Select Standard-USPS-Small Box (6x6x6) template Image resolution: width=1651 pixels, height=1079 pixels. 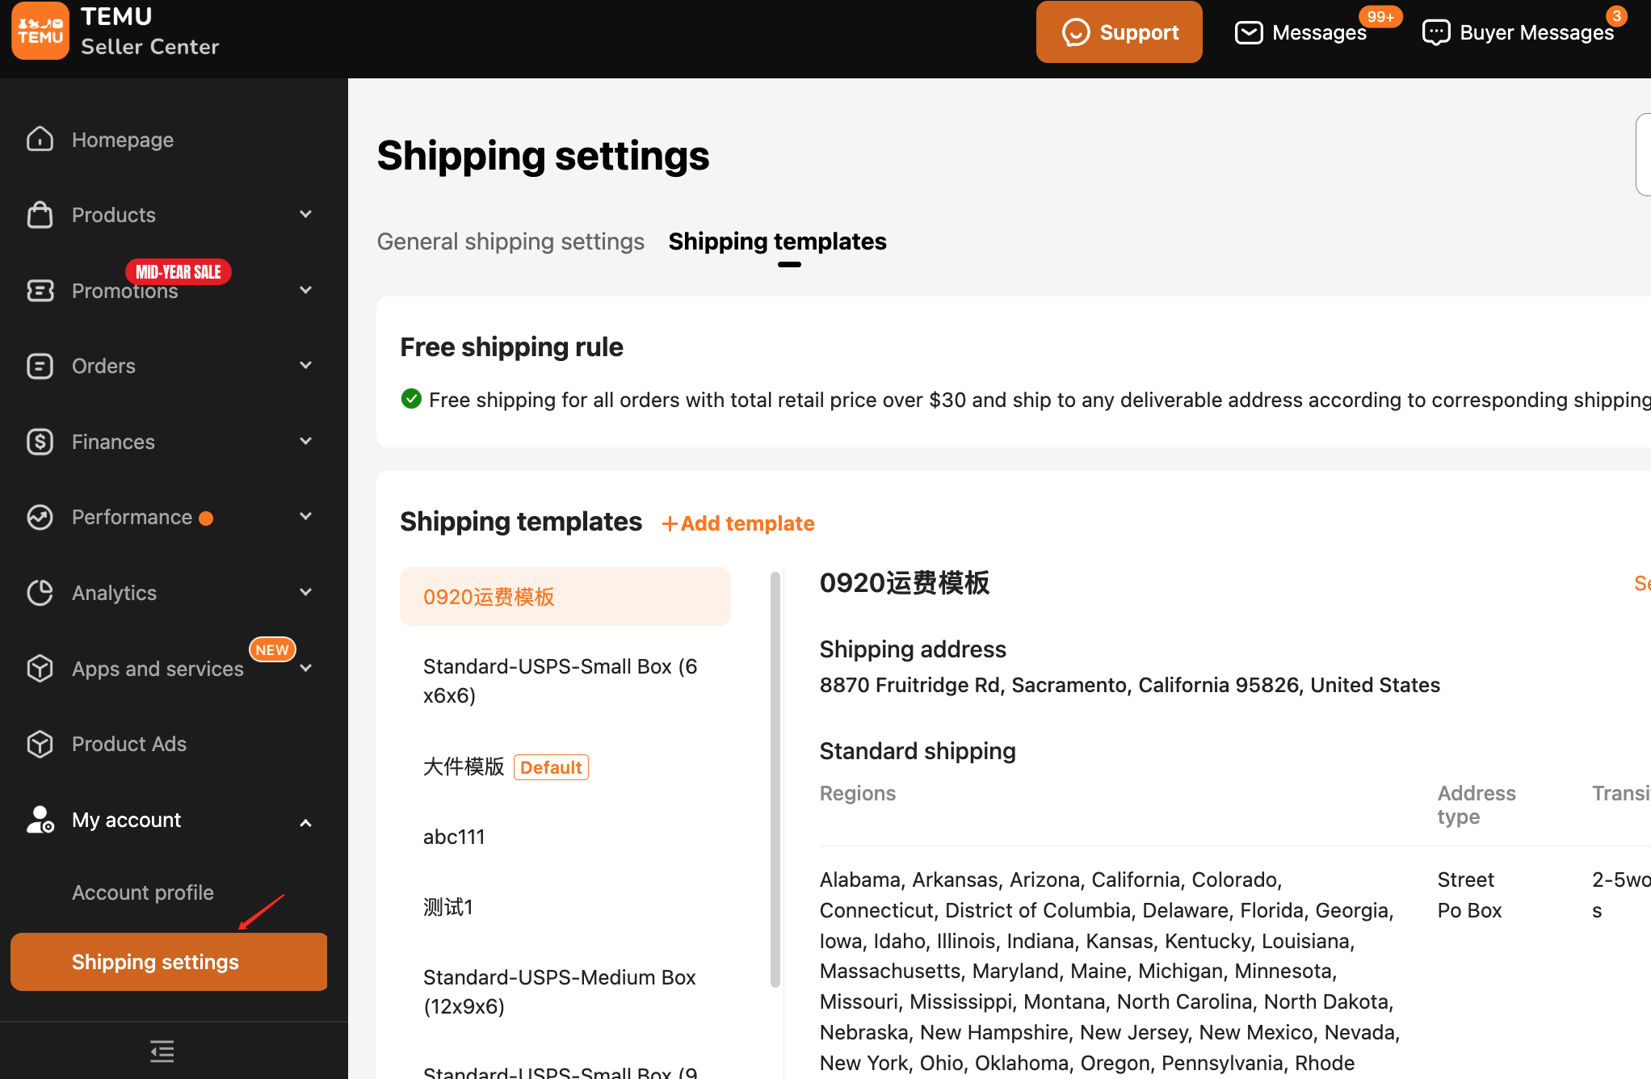(x=565, y=681)
